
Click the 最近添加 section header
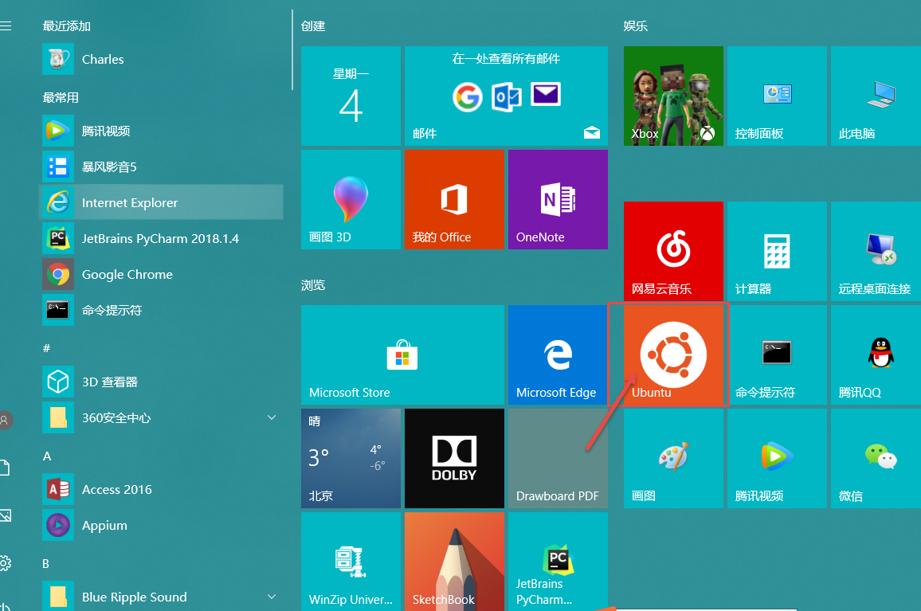click(x=66, y=25)
